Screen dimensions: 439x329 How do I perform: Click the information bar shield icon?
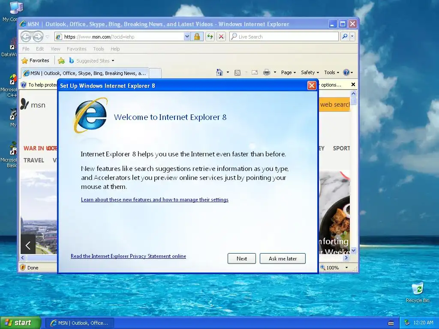[x=24, y=85]
